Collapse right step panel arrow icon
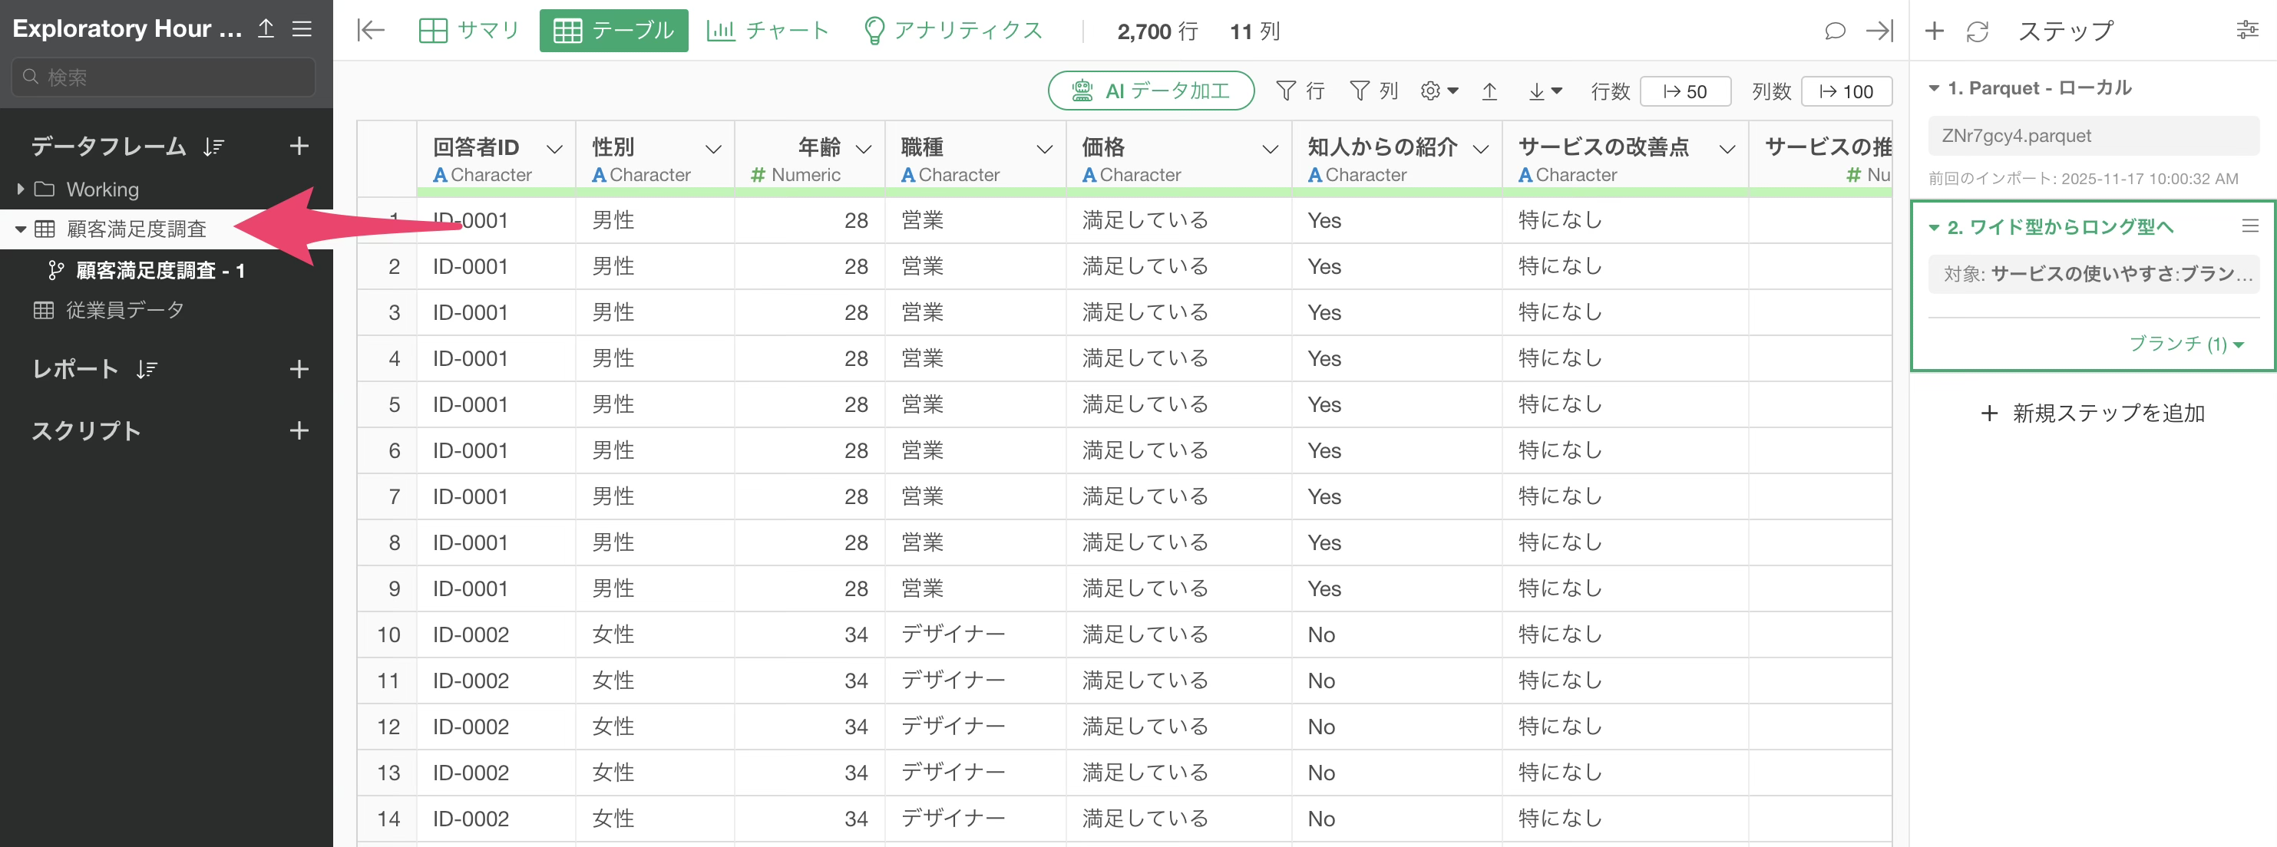2277x847 pixels. coord(1879,31)
